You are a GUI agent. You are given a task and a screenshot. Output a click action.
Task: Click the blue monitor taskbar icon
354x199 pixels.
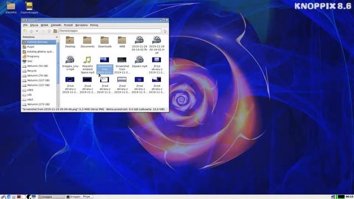point(34,197)
